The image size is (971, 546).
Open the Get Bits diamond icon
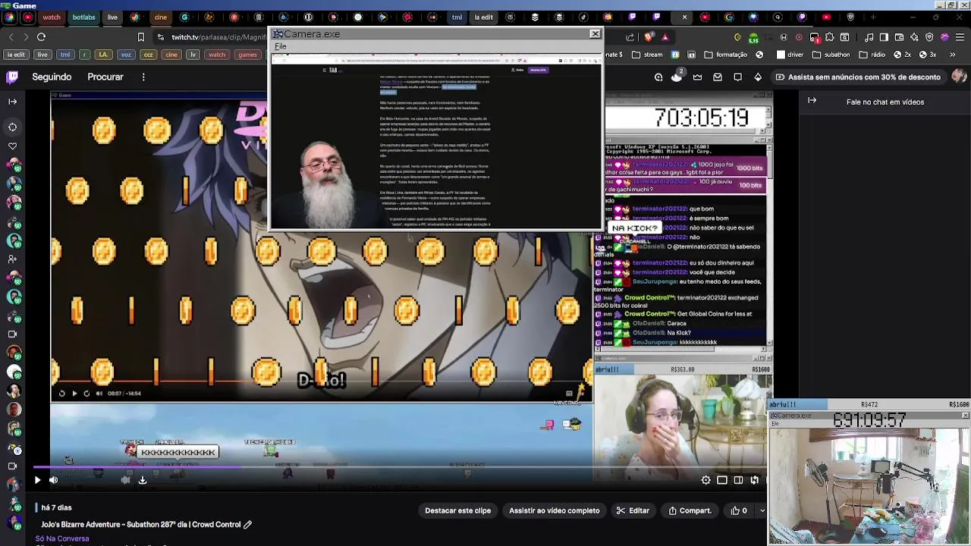pos(757,77)
